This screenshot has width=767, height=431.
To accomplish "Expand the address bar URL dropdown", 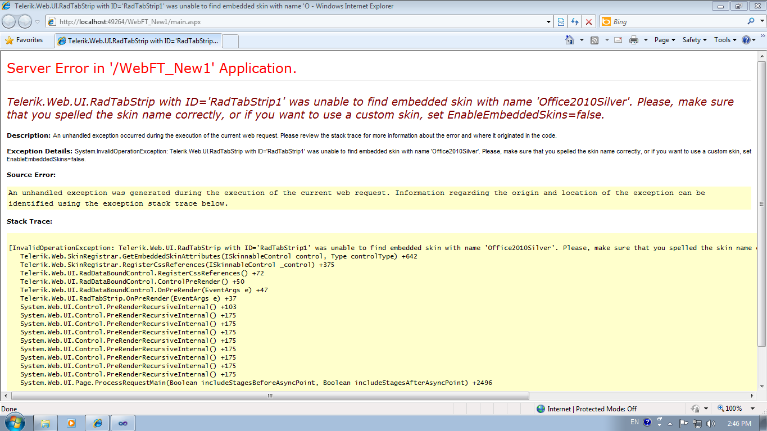I will tap(549, 22).
